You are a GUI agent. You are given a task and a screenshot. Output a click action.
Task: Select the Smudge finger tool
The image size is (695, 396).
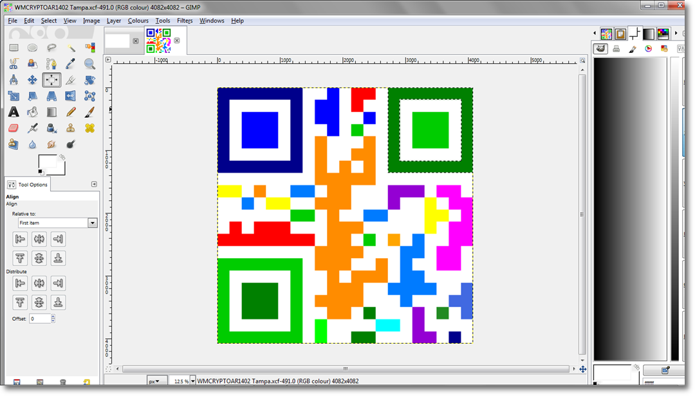pos(51,144)
